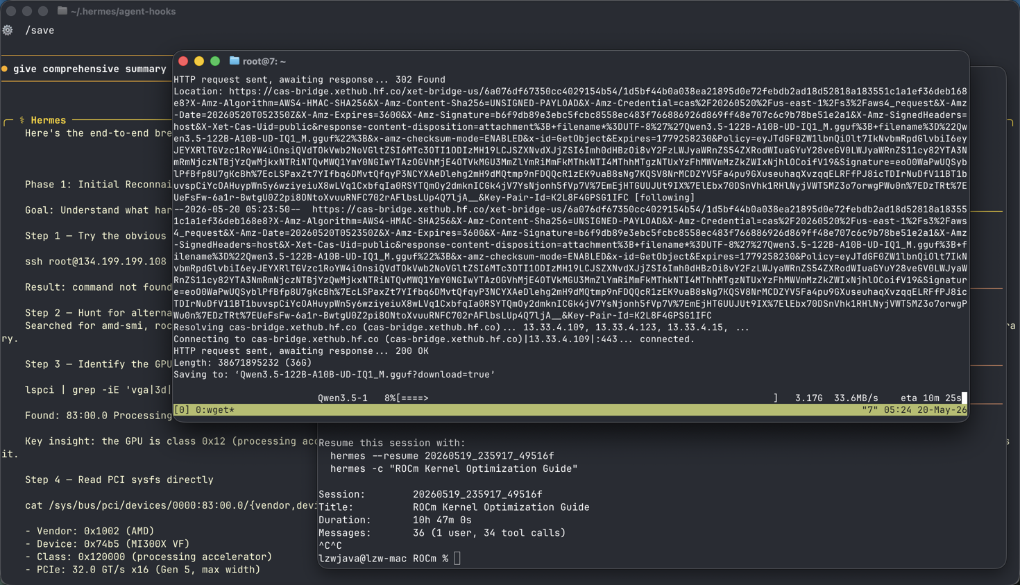Click the 'Saving to:' filename line

pos(334,375)
